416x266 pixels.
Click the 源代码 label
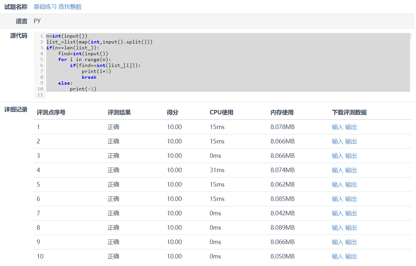point(19,36)
